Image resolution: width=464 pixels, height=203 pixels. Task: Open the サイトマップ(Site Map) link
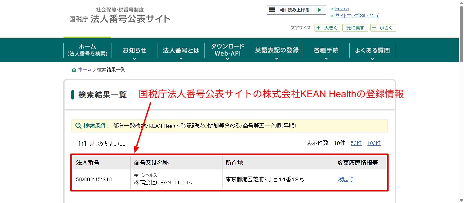coord(357,16)
